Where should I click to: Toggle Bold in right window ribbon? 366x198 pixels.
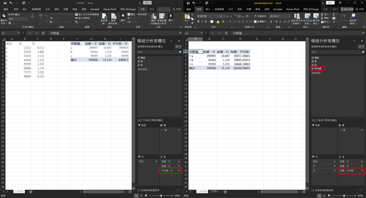[x=198, y=21]
